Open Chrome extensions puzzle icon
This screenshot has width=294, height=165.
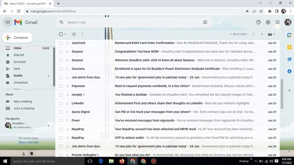point(270,11)
